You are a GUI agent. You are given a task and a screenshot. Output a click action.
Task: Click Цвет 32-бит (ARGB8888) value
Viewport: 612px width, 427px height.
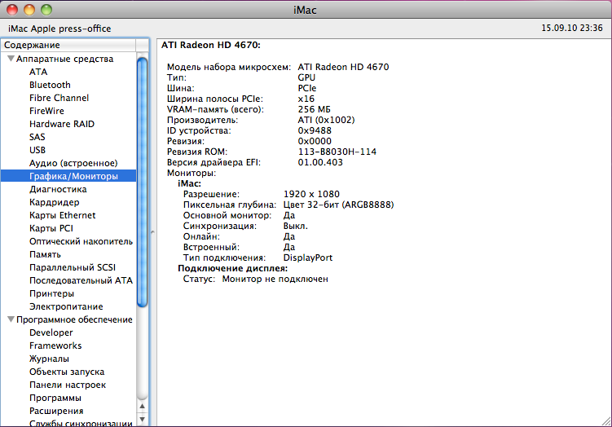click(x=339, y=205)
